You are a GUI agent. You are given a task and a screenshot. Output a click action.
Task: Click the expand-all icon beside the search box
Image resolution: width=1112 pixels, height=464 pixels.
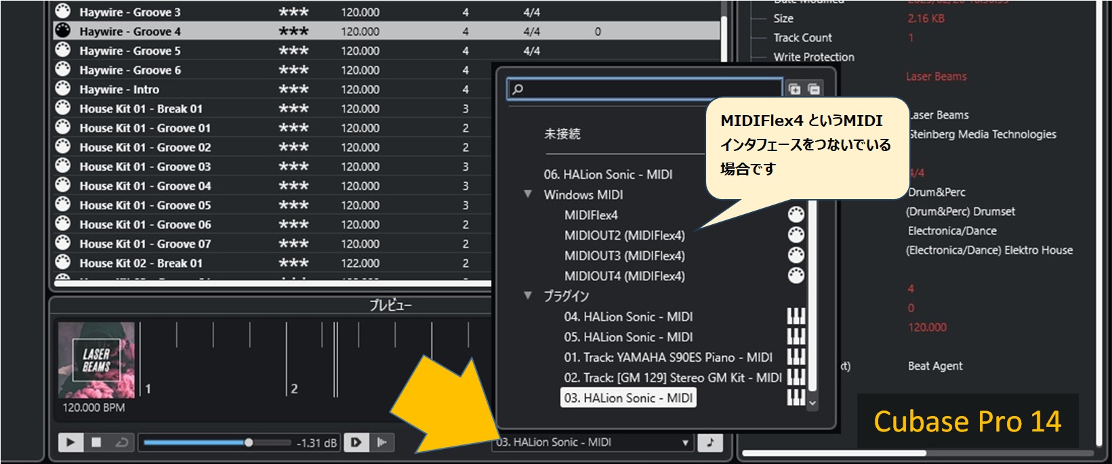(x=794, y=89)
